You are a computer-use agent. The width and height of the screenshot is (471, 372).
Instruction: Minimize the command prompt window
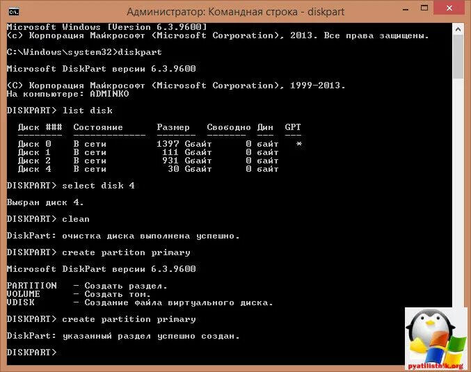pos(406,9)
